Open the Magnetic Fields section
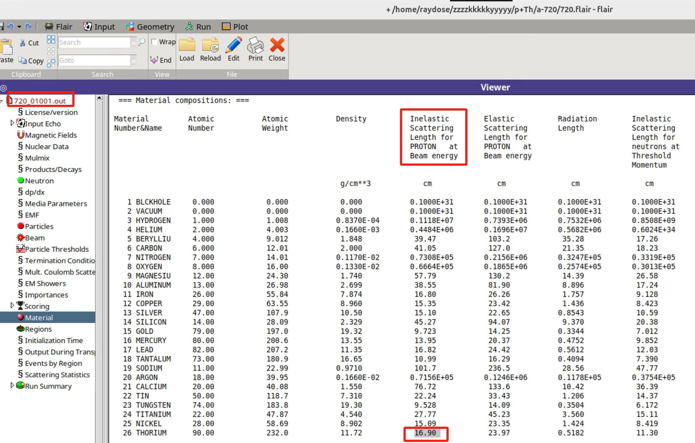The image size is (695, 443). click(47, 135)
